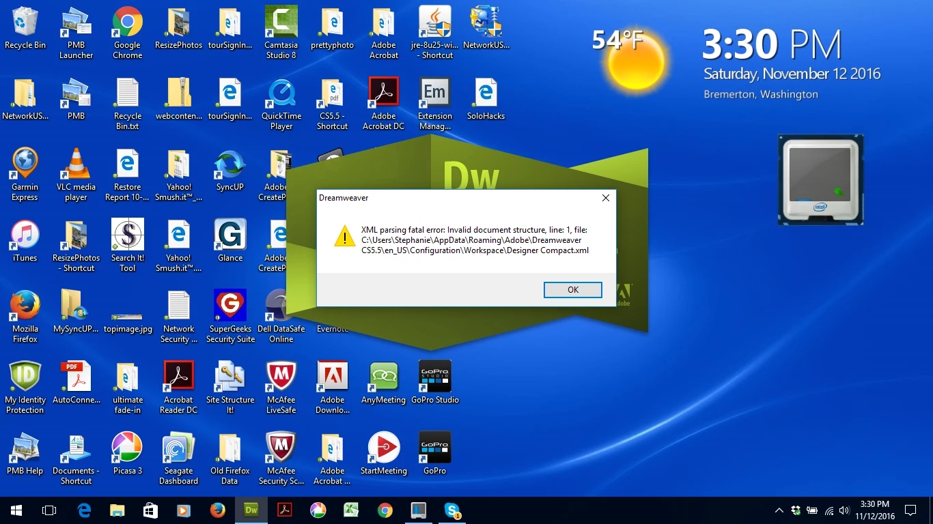Open the Site Structure It! desktop icon
Image resolution: width=933 pixels, height=524 pixels.
(x=229, y=388)
